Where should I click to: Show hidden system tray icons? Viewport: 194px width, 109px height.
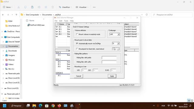coord(154,106)
